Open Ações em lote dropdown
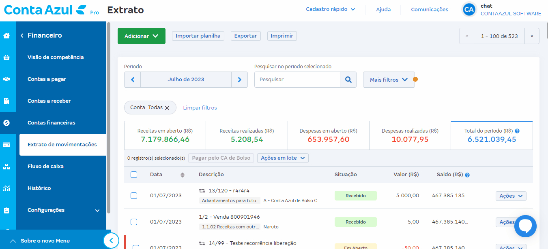Image resolution: width=548 pixels, height=249 pixels. (283, 158)
